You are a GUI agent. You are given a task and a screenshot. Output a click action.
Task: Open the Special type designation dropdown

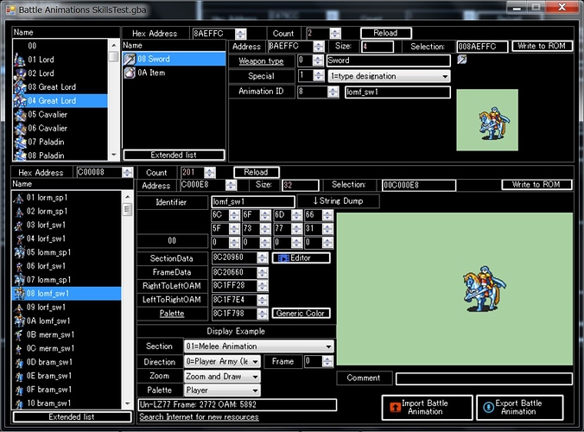389,76
